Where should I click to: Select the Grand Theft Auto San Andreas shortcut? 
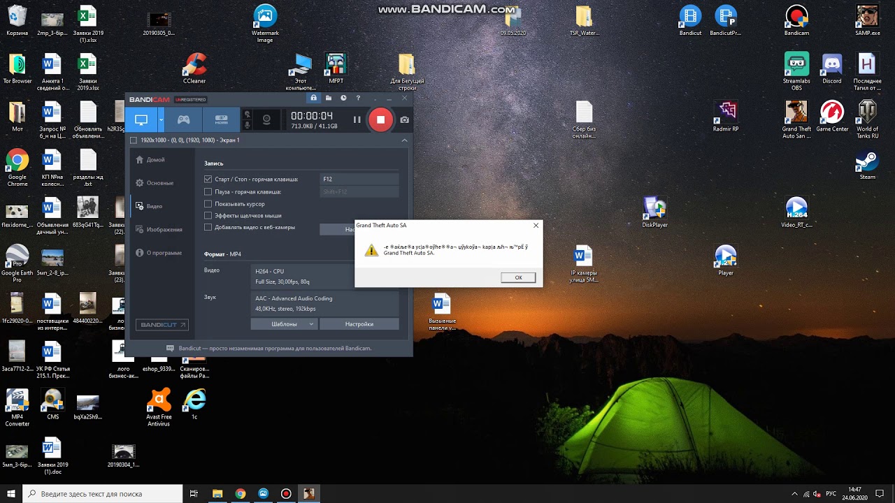click(796, 120)
